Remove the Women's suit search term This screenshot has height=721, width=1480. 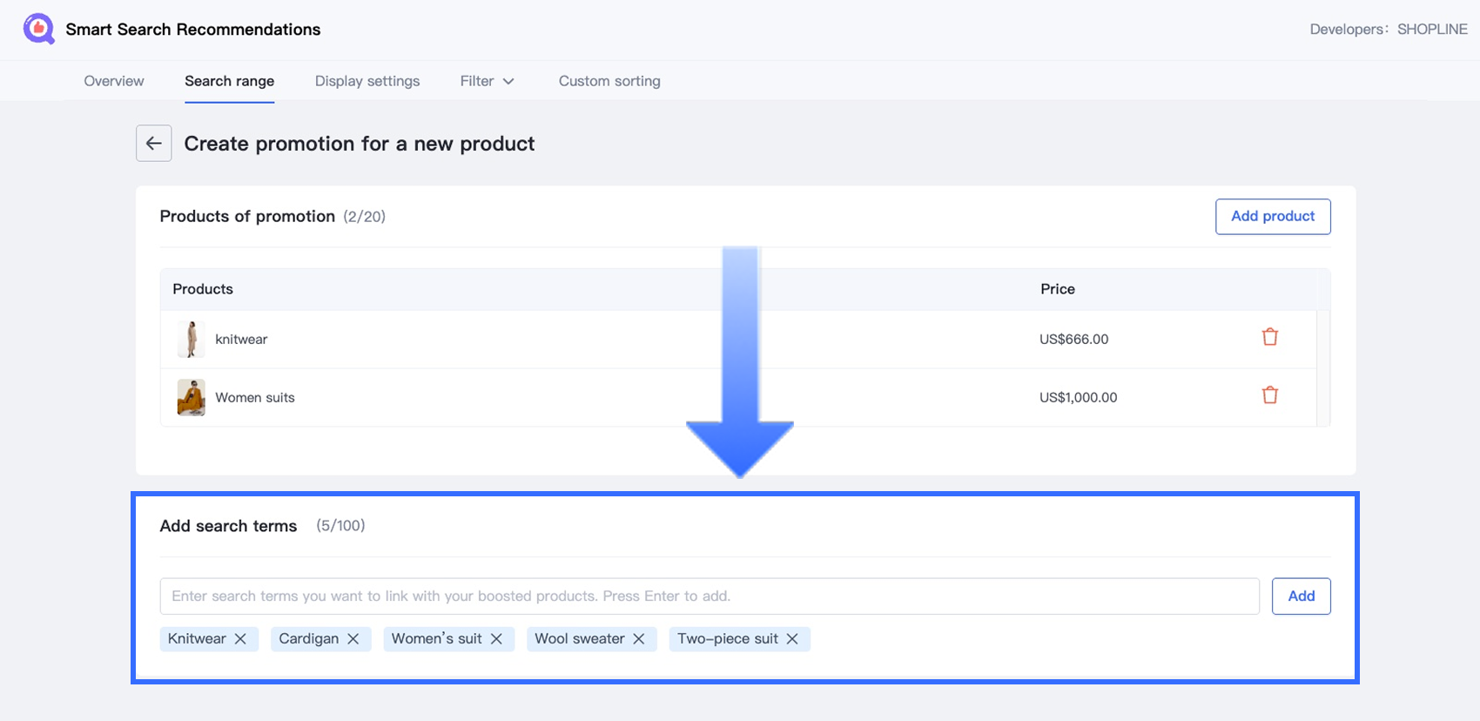click(496, 639)
